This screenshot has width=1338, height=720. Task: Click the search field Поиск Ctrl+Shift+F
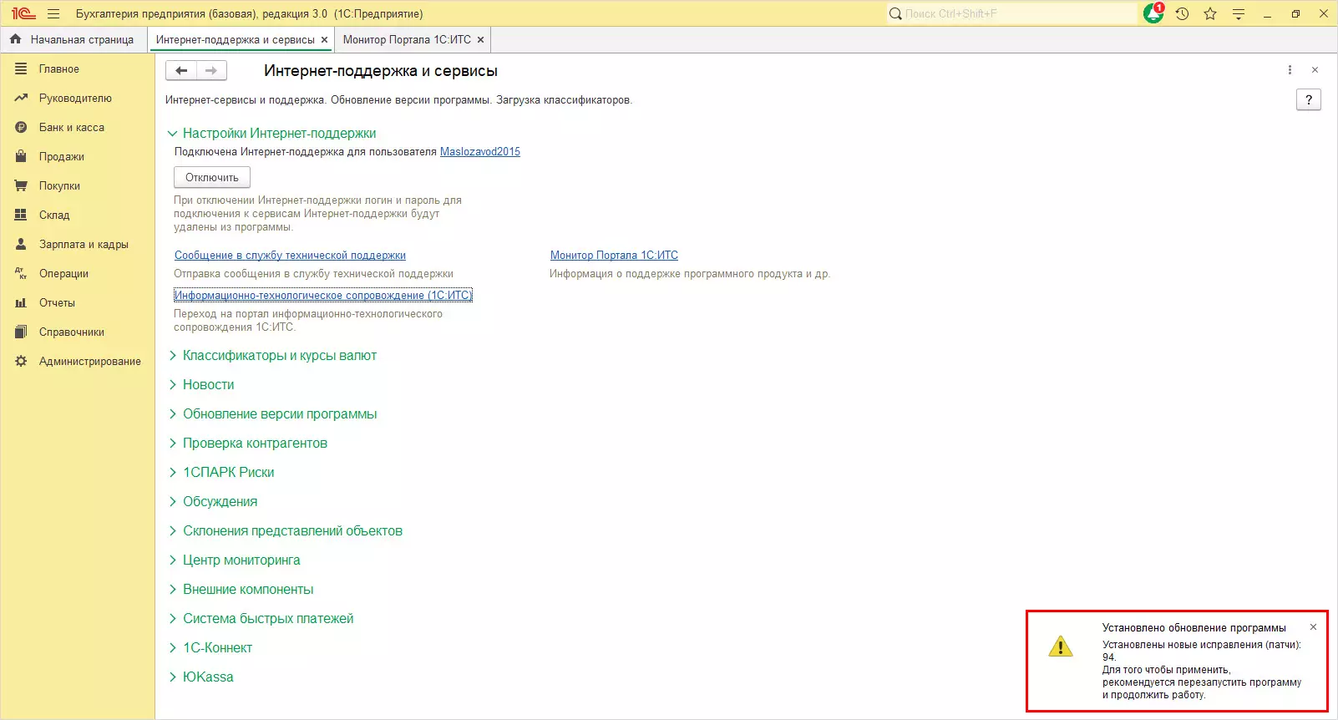pos(1012,13)
